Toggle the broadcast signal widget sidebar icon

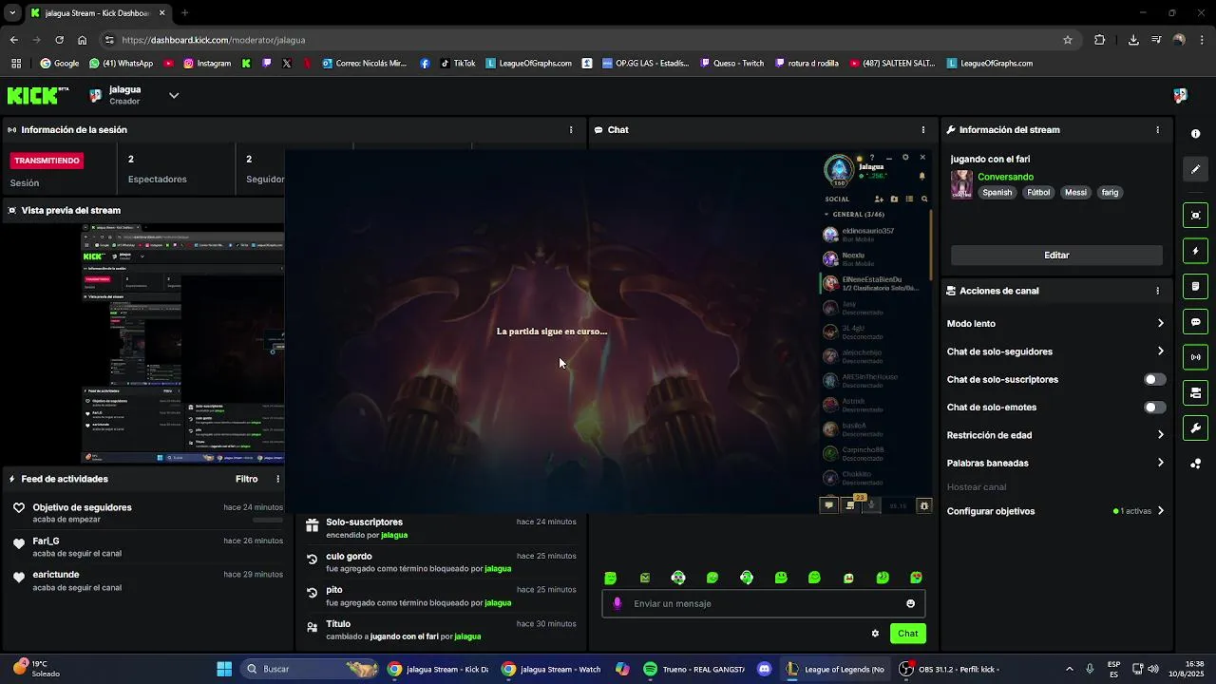(1196, 357)
